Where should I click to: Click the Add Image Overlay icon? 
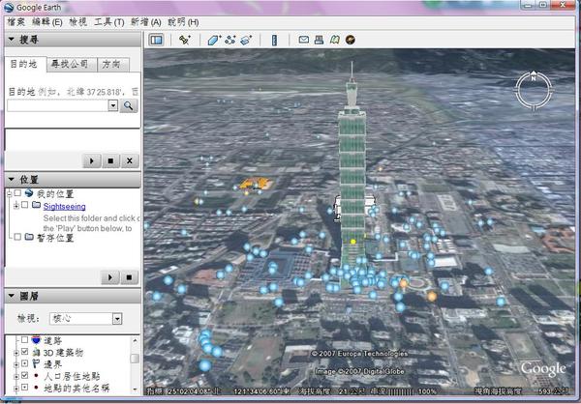tap(246, 40)
